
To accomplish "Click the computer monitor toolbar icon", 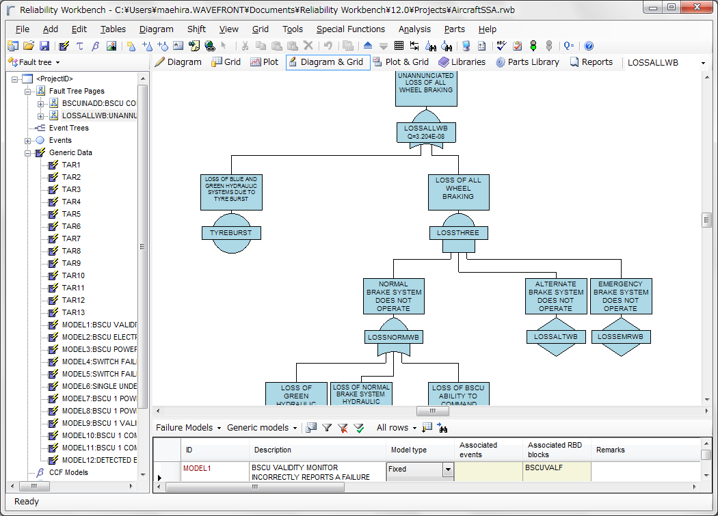I will (466, 46).
